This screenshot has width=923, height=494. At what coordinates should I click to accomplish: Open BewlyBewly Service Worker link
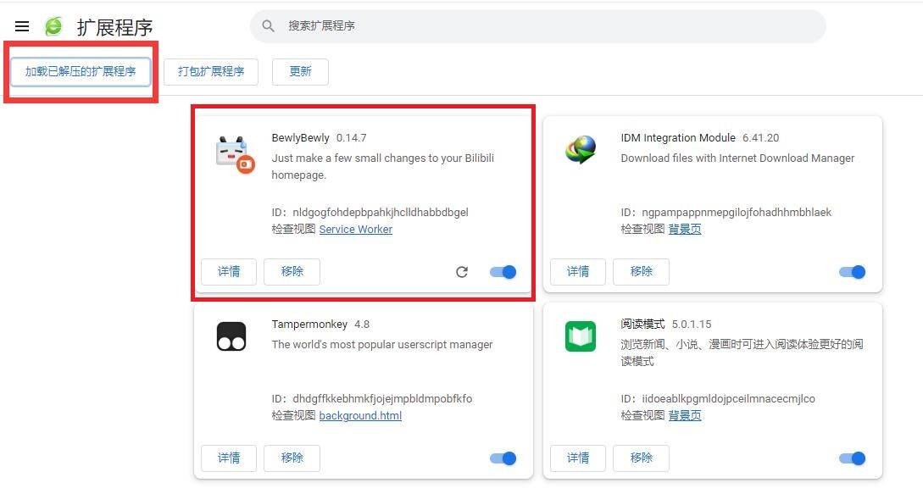coord(355,230)
